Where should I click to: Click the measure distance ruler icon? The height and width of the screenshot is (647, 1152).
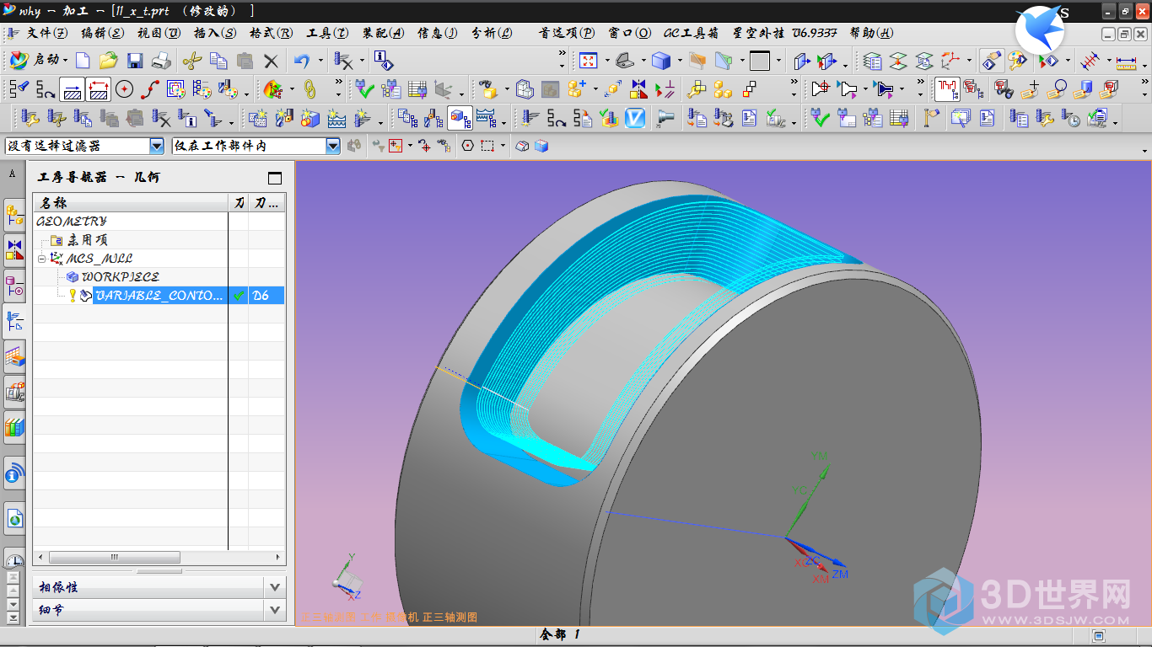pyautogui.click(x=1127, y=61)
